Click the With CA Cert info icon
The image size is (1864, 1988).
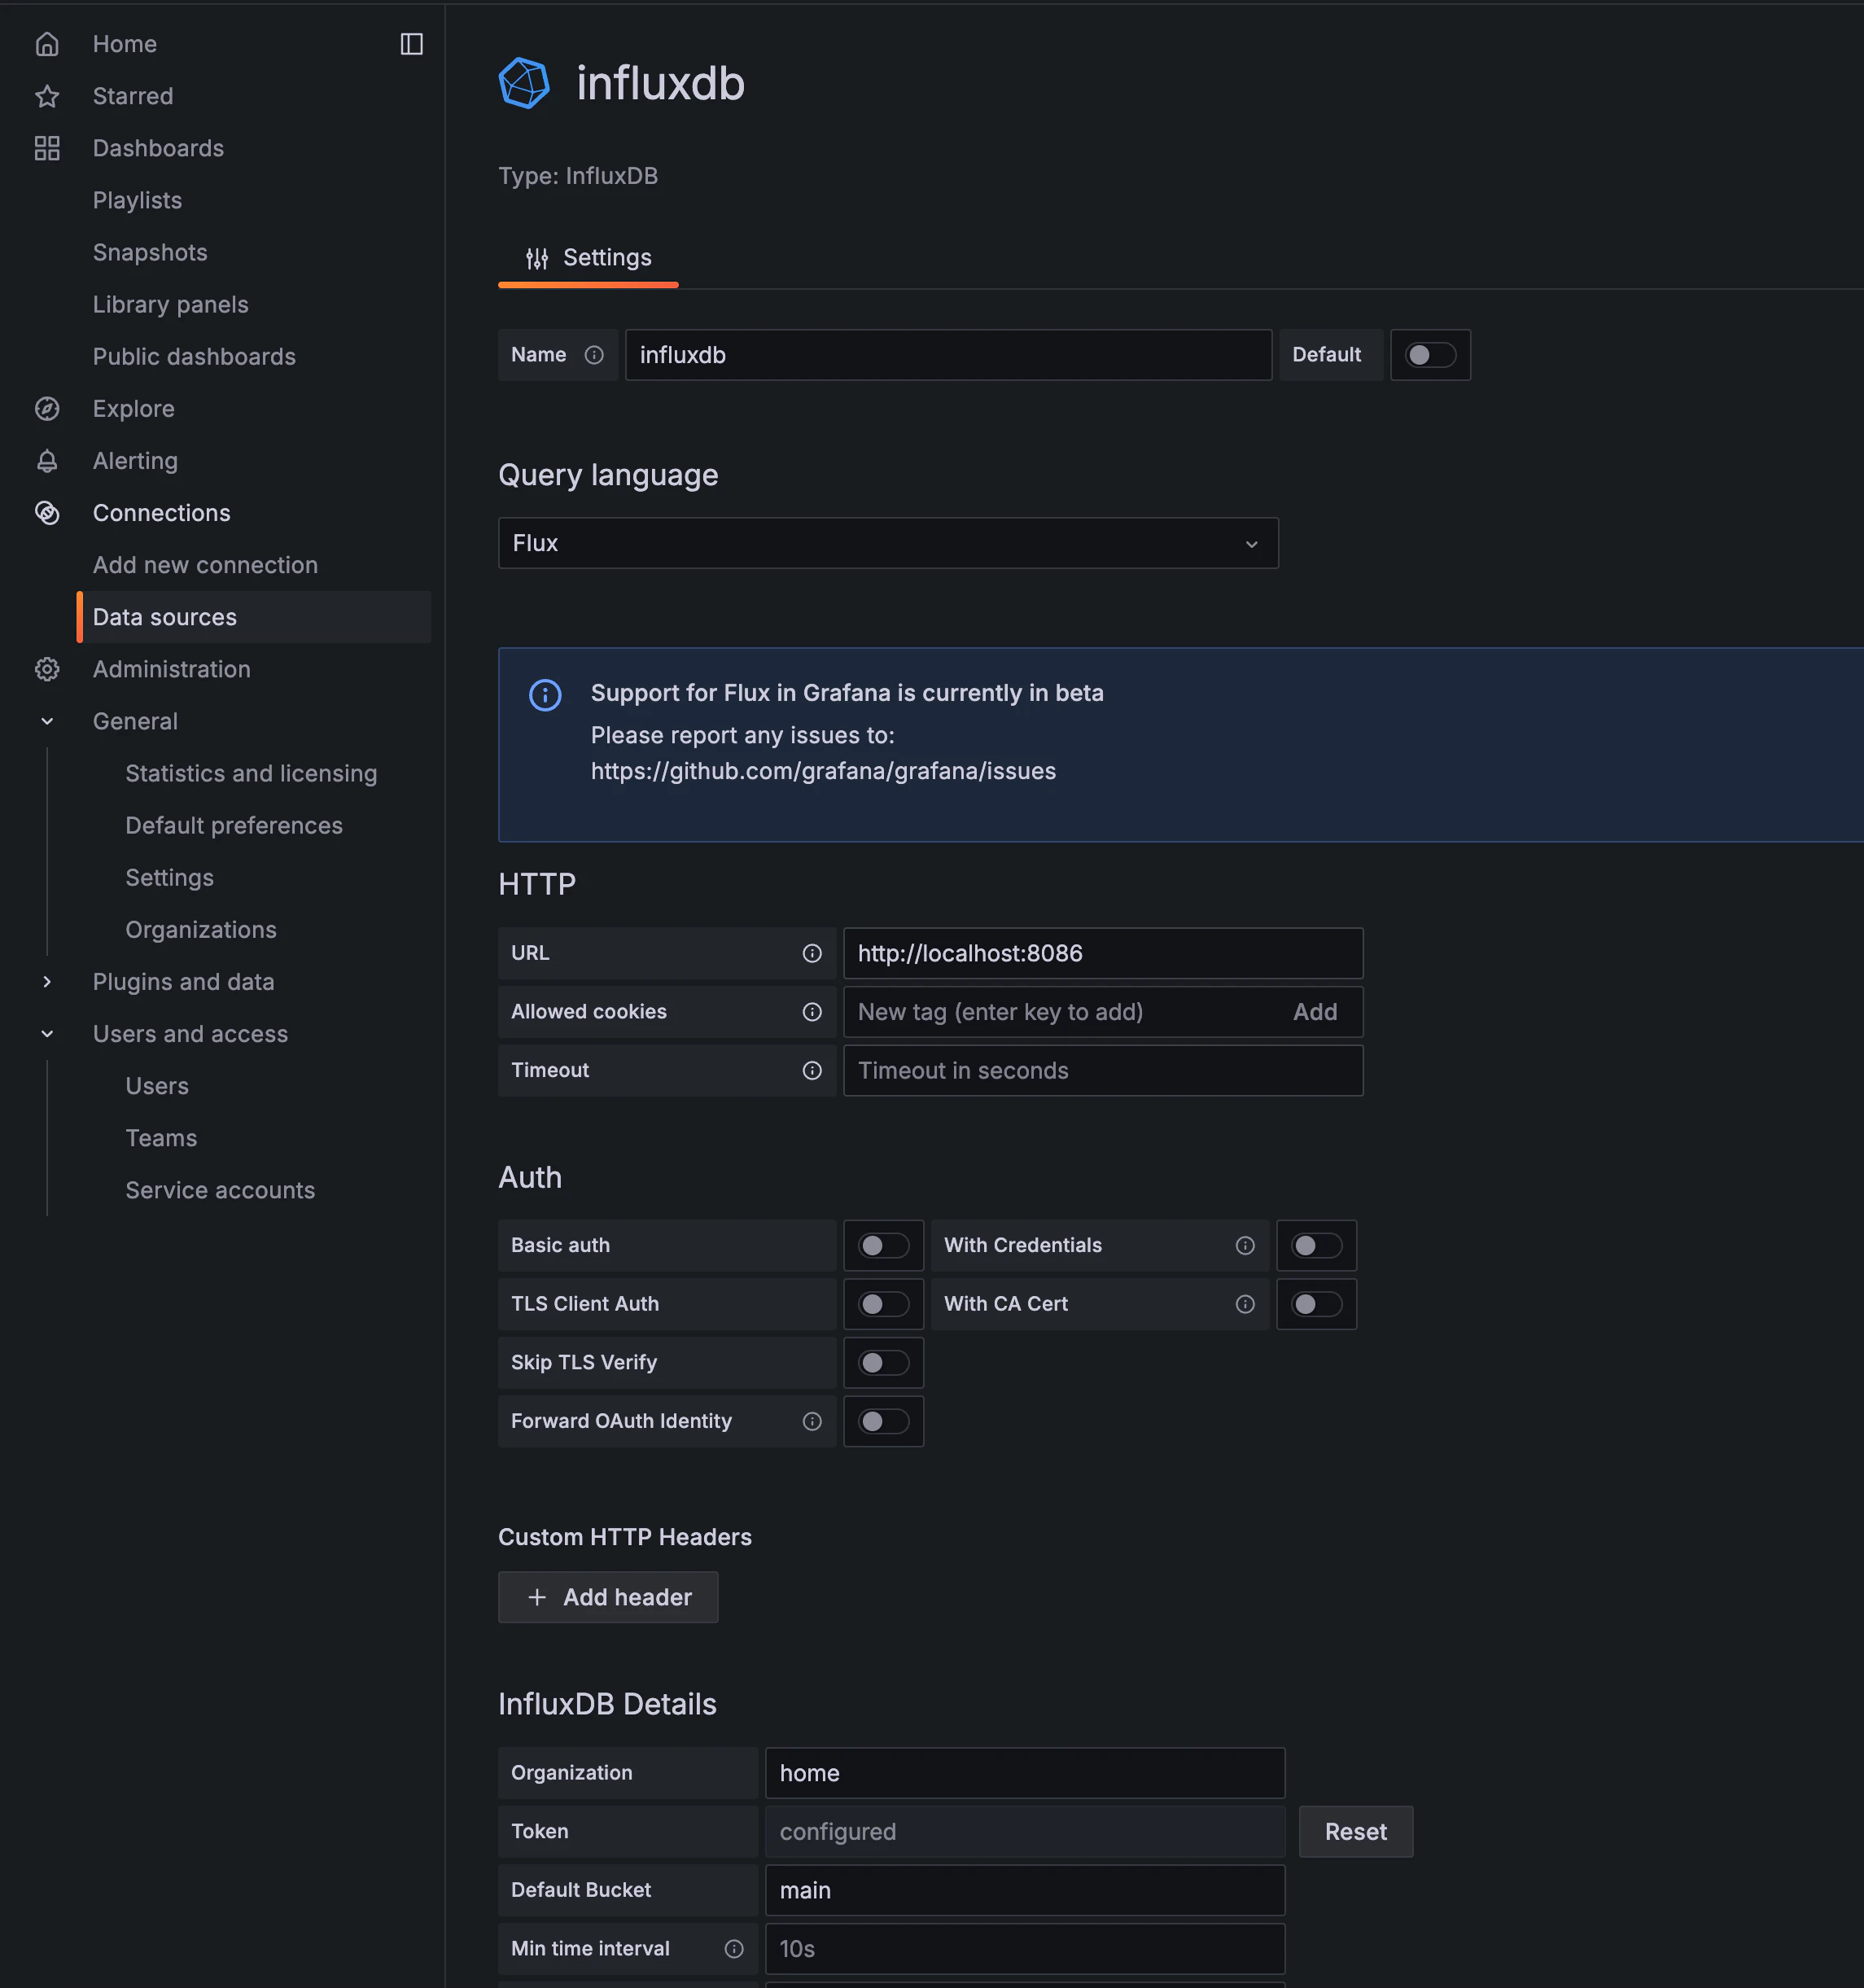point(1245,1304)
